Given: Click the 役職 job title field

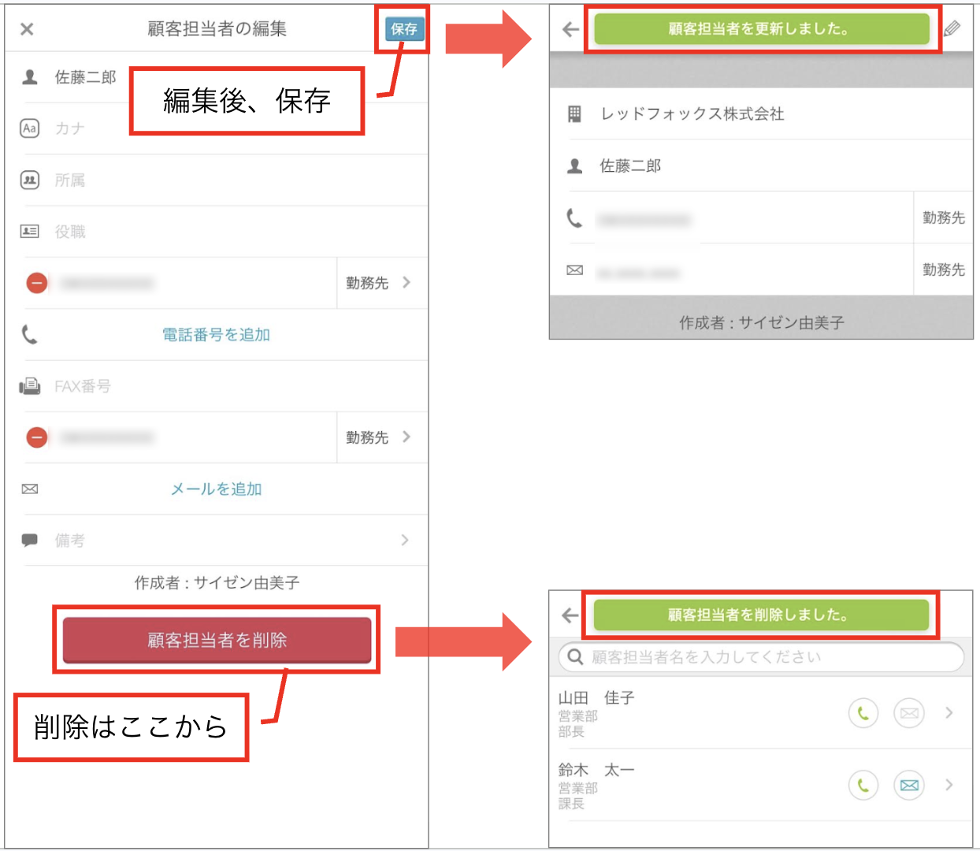Looking at the screenshot, I should (225, 232).
